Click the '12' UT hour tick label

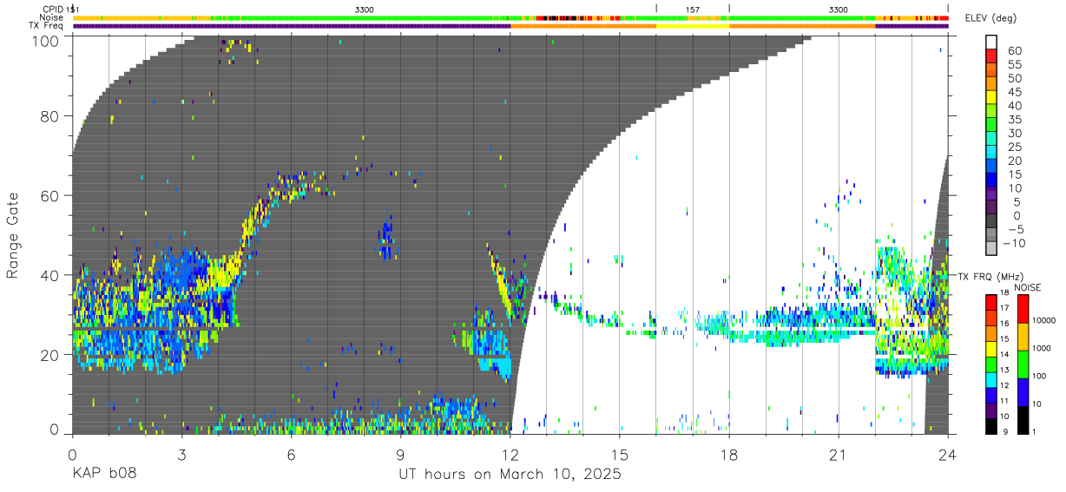click(x=510, y=455)
